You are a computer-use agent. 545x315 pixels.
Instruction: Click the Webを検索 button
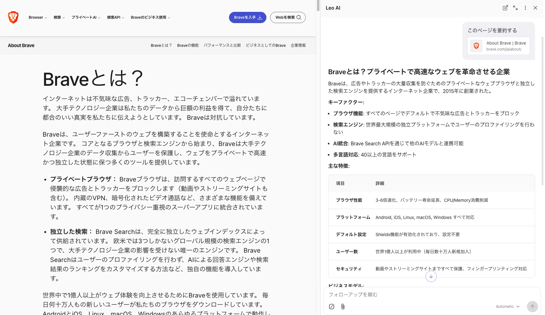tap(288, 17)
